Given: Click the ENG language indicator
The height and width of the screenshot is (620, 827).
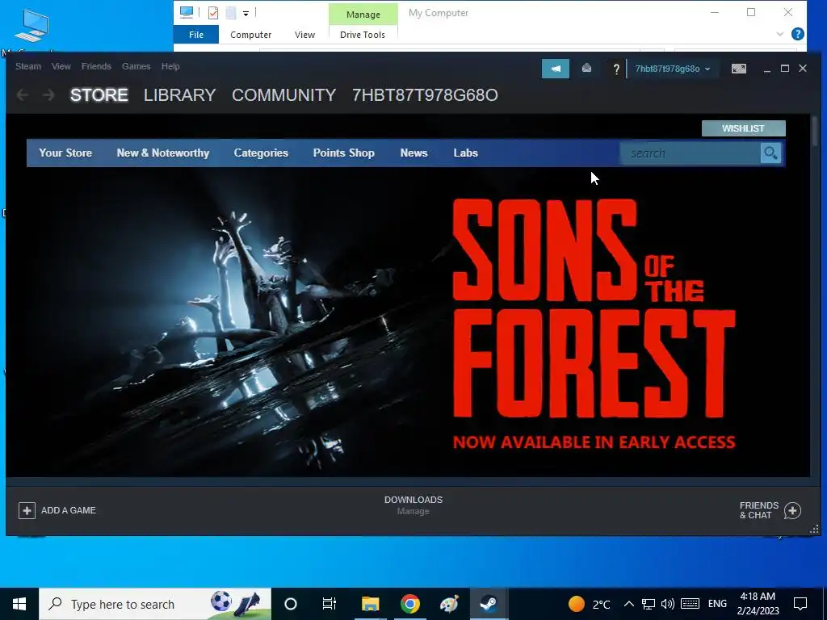Looking at the screenshot, I should click(x=717, y=604).
